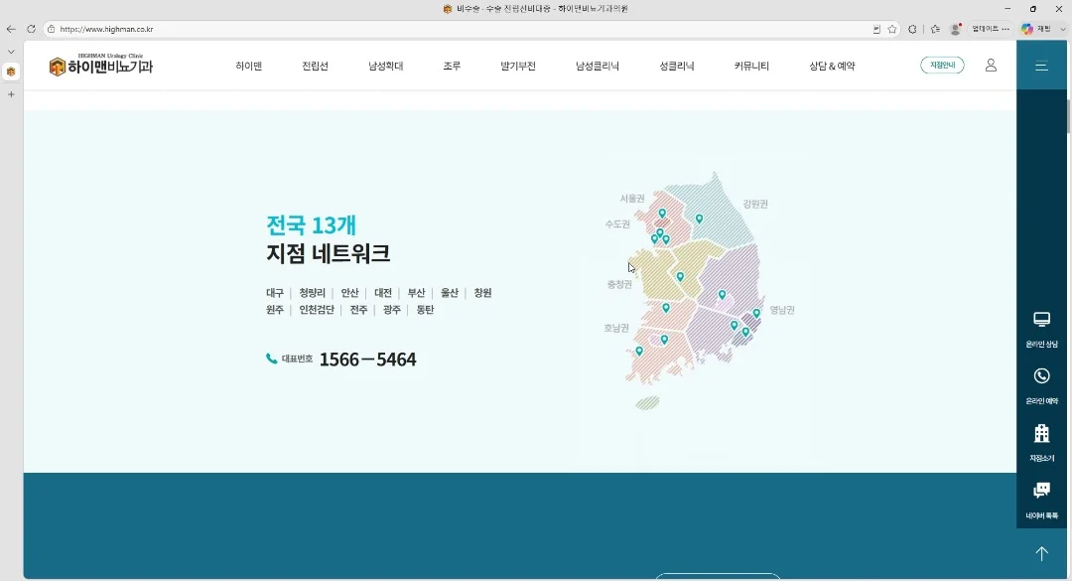This screenshot has height=581, width=1072.
Task: Open the 커뮤니티 navigation menu
Action: coord(751,67)
